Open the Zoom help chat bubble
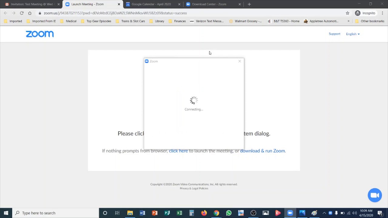Viewport: 388px width, 218px height. (375, 195)
